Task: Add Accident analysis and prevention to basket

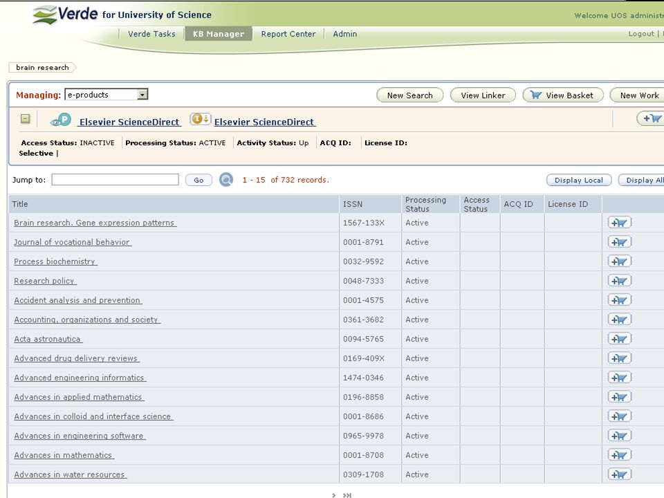Action: click(620, 299)
